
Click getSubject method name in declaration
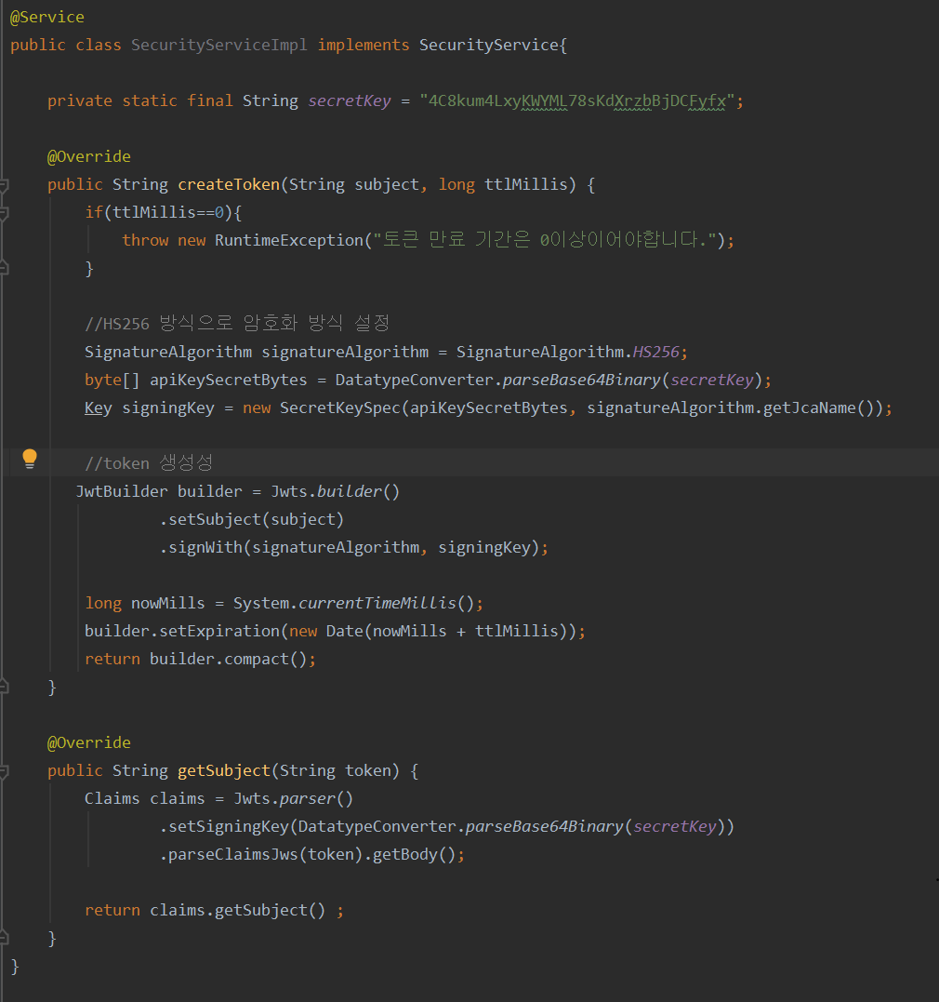pos(223,770)
